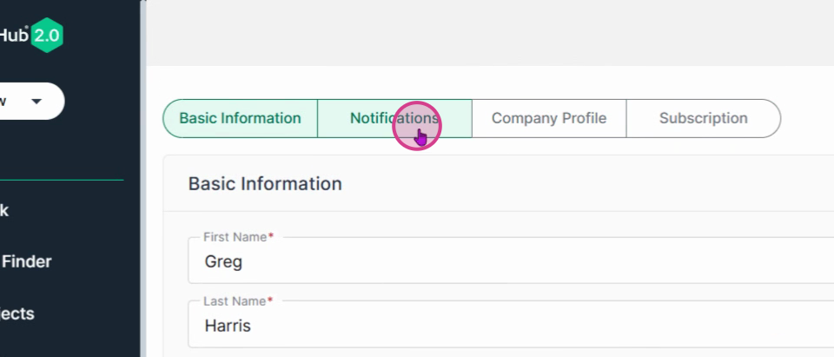Focus the Last Name input field

point(511,325)
